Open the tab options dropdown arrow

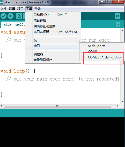(118, 24)
